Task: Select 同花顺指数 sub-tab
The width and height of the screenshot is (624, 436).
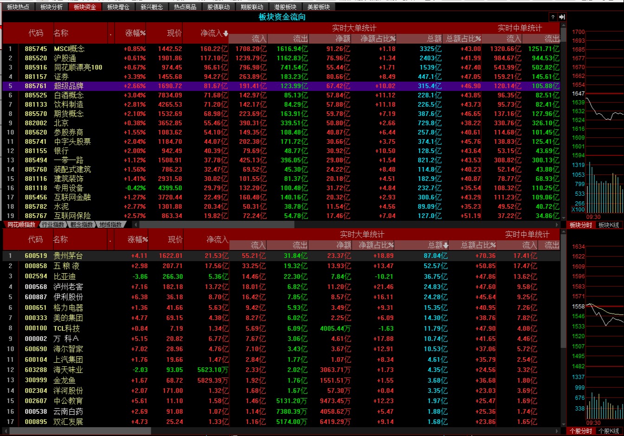Action: 21,224
